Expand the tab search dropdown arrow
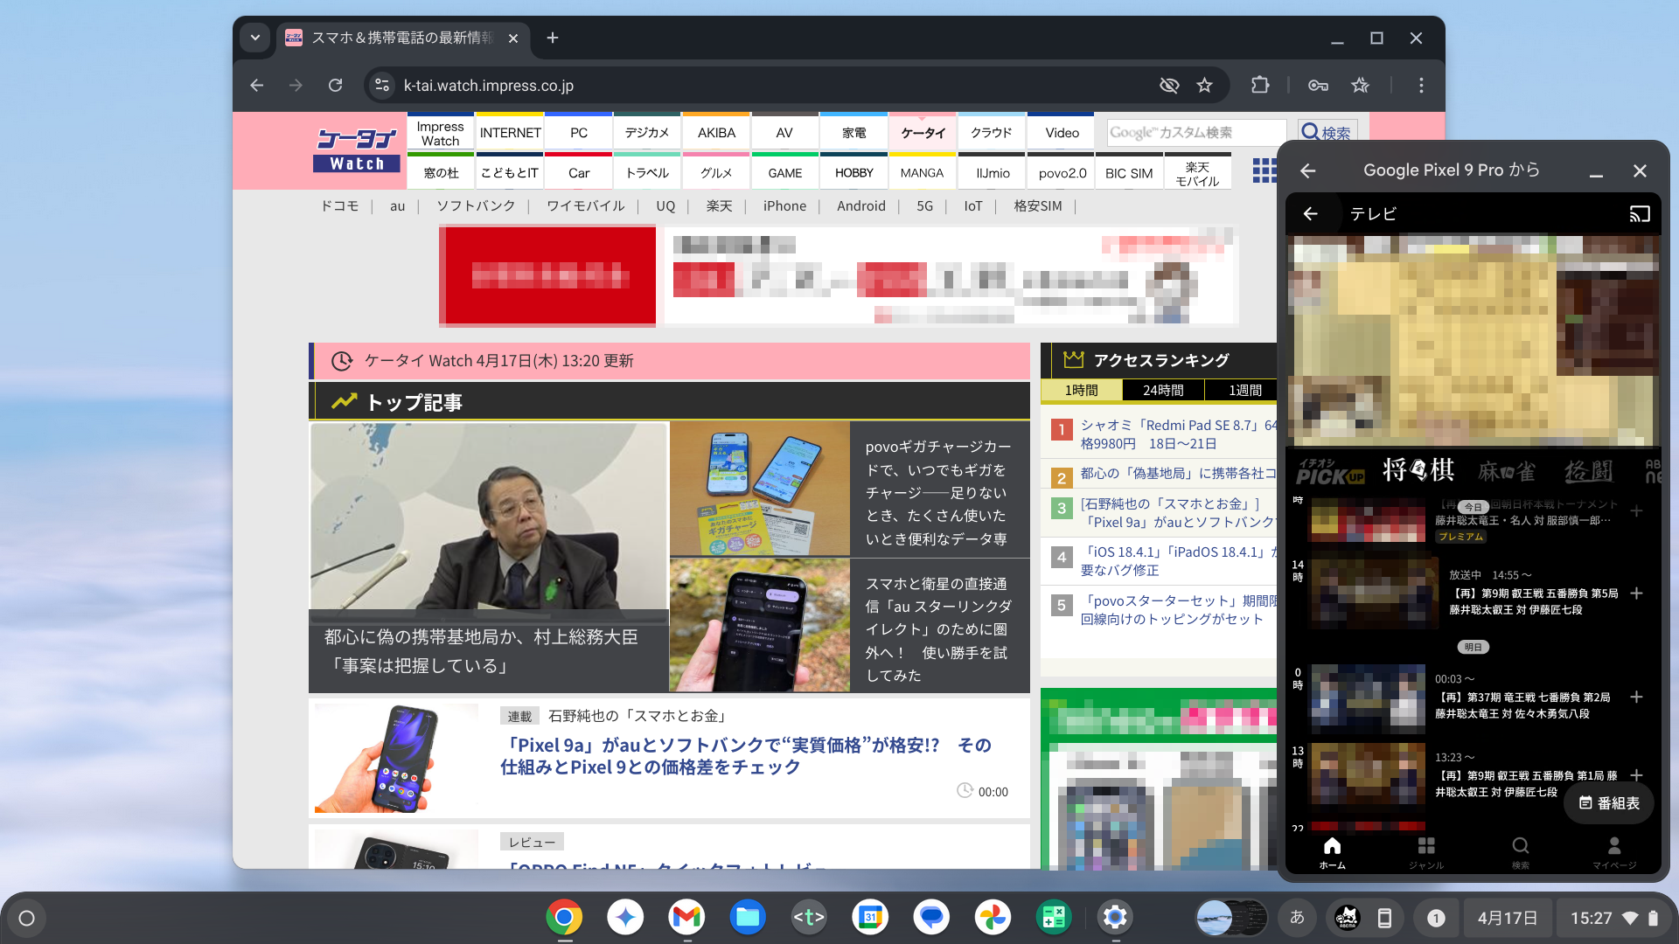Screen dimensions: 1679x944 coord(254,38)
